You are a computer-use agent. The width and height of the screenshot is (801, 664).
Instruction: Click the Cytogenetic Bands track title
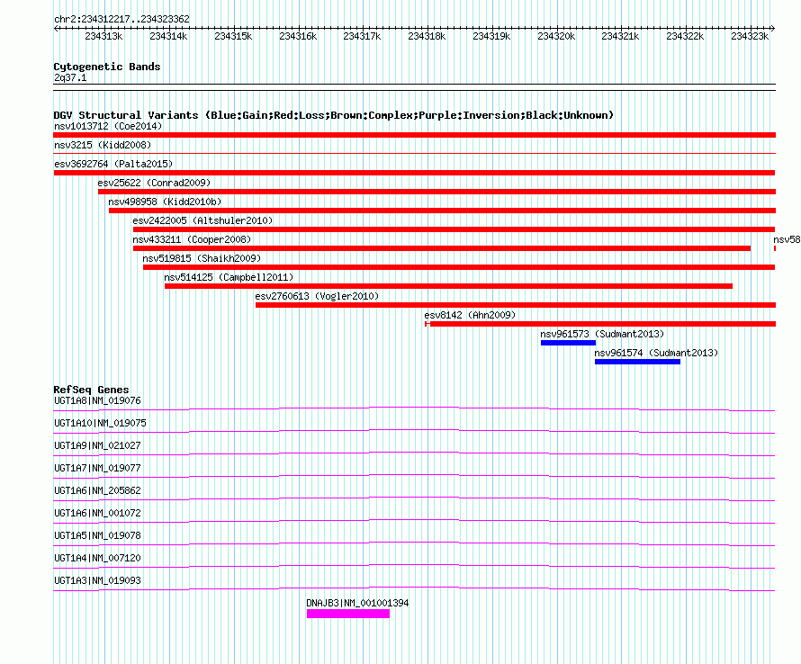(x=107, y=67)
